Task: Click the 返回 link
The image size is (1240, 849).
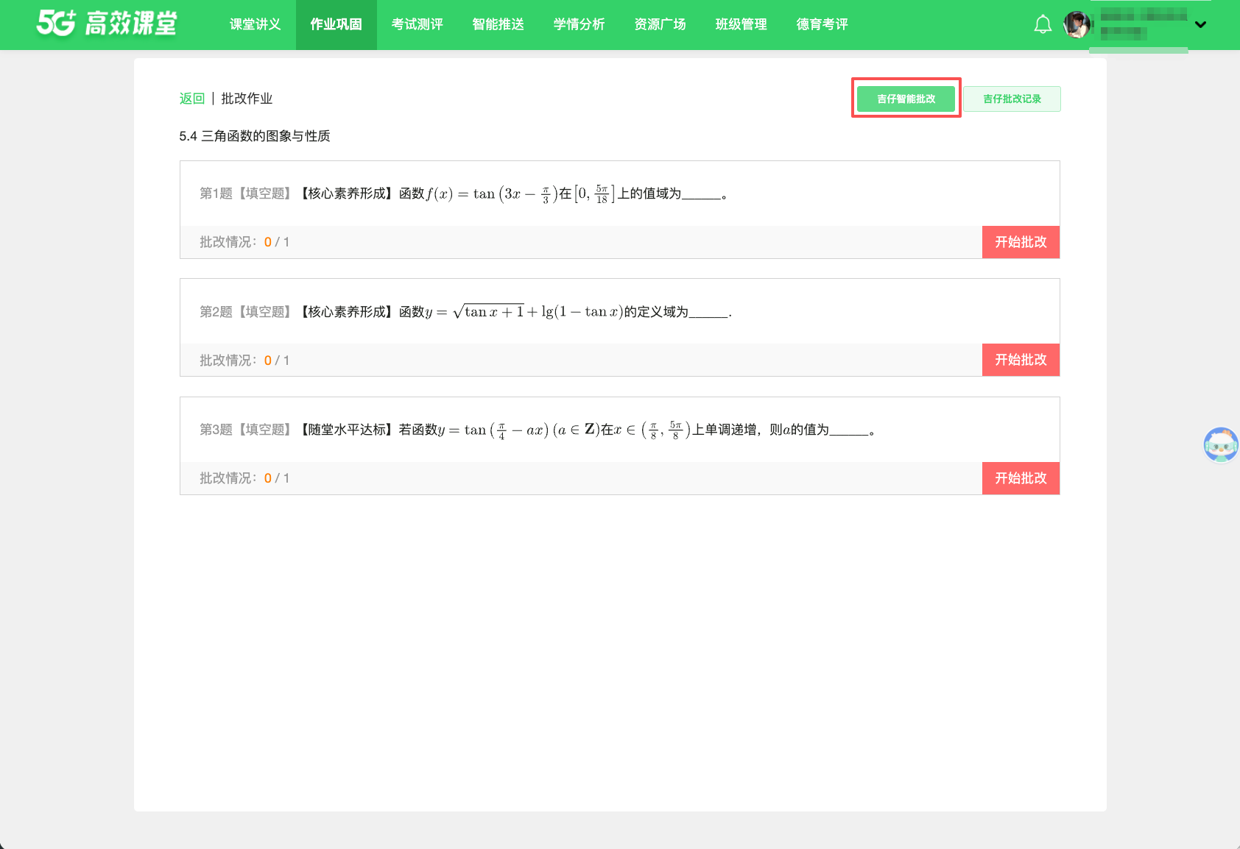Action: tap(192, 99)
